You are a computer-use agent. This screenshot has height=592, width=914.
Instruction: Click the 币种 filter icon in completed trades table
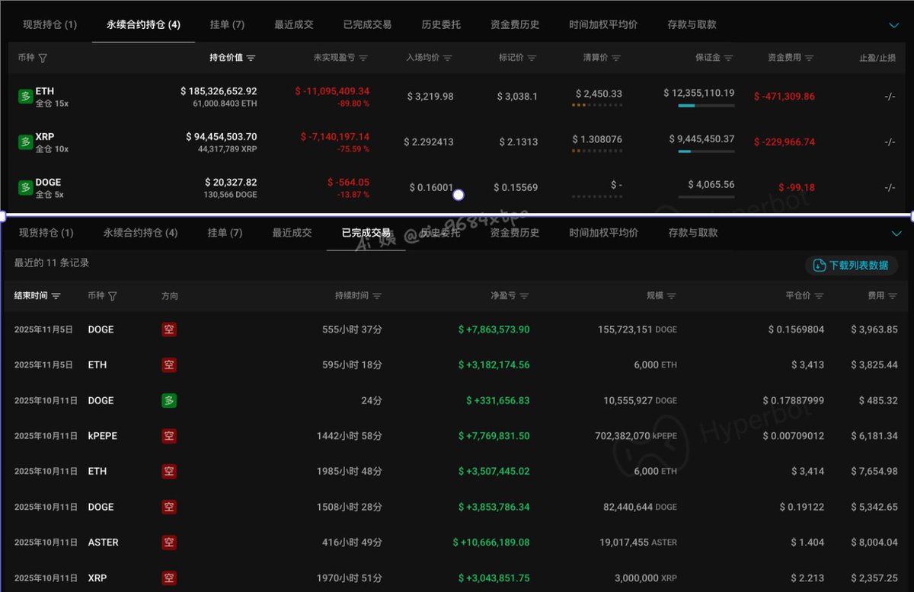pyautogui.click(x=113, y=296)
